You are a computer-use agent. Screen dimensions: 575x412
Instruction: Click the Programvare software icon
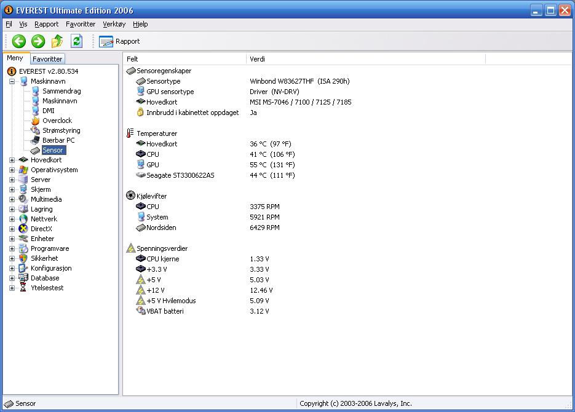coord(23,248)
